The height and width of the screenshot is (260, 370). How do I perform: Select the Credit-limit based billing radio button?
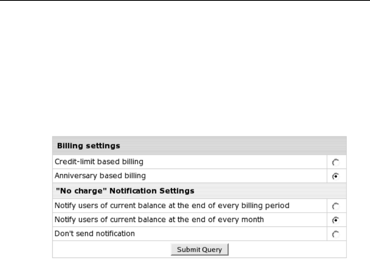335,163
